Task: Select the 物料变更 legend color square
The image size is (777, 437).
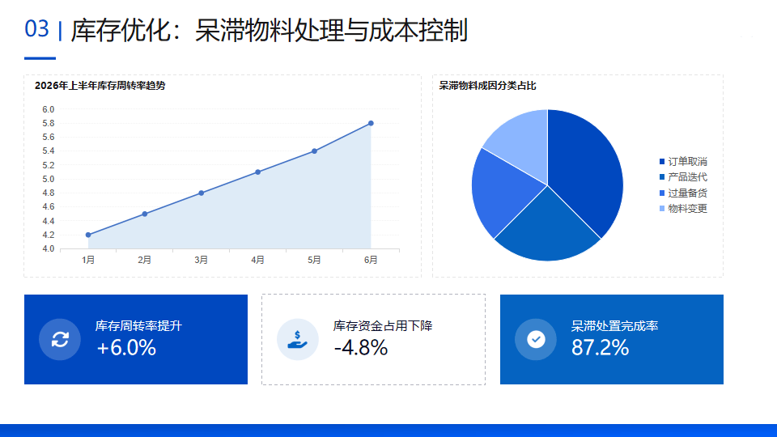Action: click(x=662, y=208)
